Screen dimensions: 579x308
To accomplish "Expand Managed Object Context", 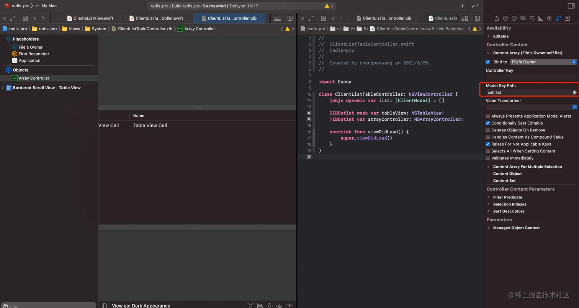I will pos(488,228).
